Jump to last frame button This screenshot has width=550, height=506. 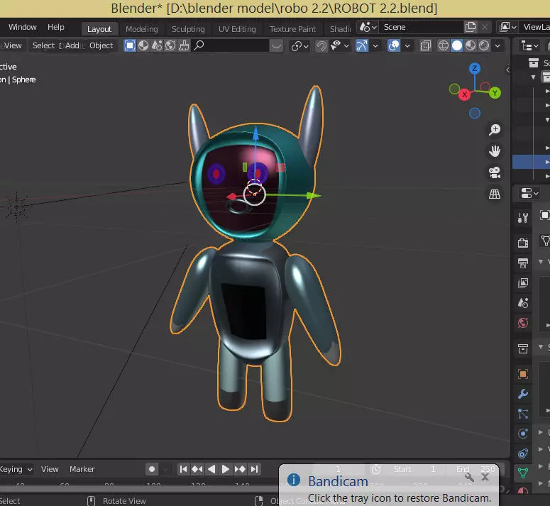pyautogui.click(x=254, y=469)
